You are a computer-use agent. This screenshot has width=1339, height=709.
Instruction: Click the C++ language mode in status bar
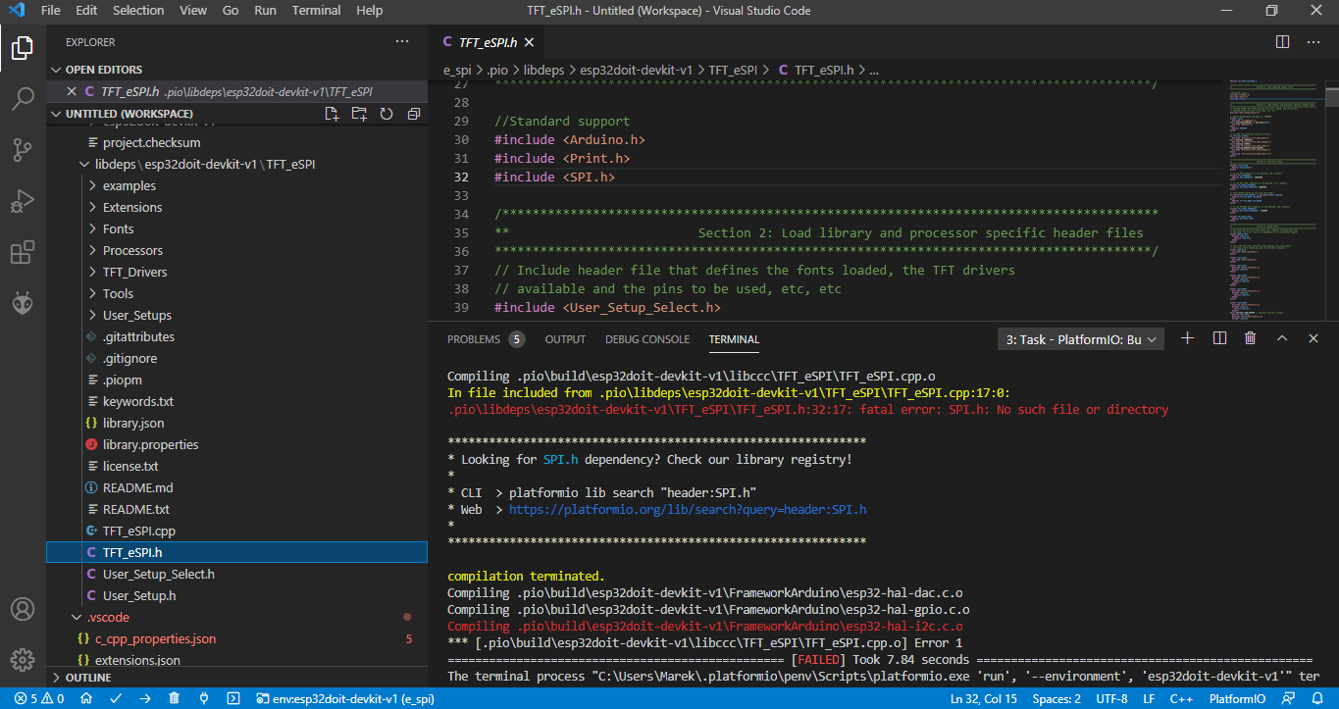[x=1180, y=698]
